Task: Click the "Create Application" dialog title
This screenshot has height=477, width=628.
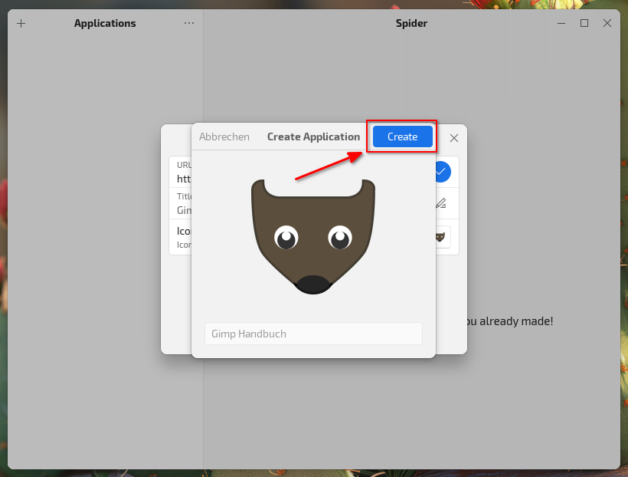Action: coord(313,137)
